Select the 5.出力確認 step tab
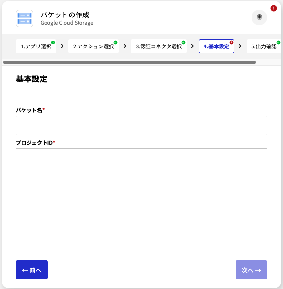 [x=264, y=46]
